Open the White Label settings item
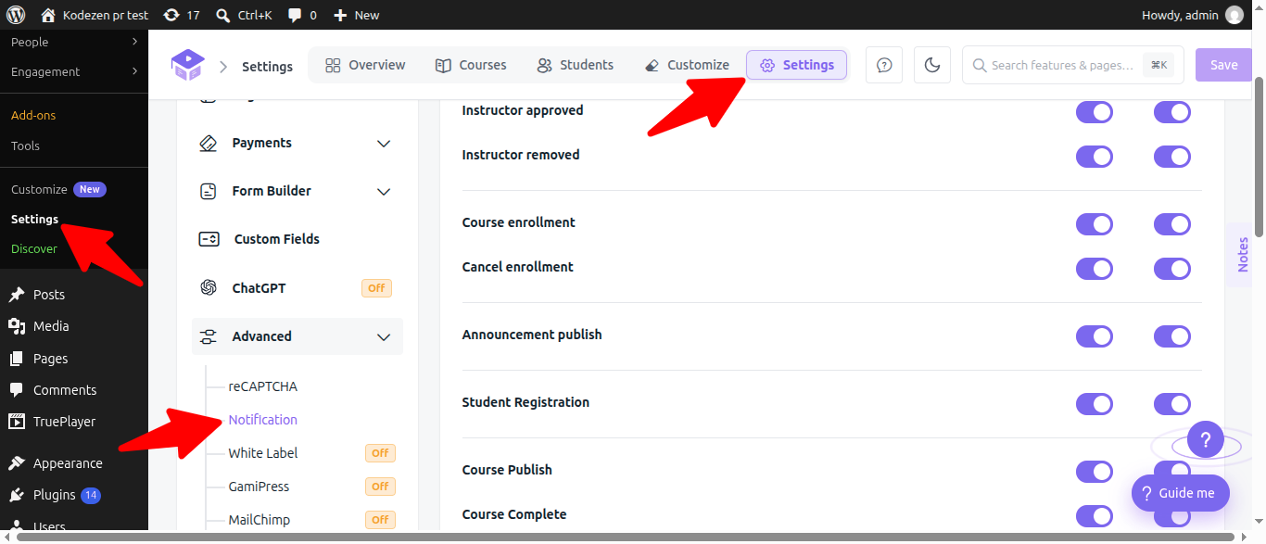Viewport: 1266px width, 544px height. click(x=263, y=453)
